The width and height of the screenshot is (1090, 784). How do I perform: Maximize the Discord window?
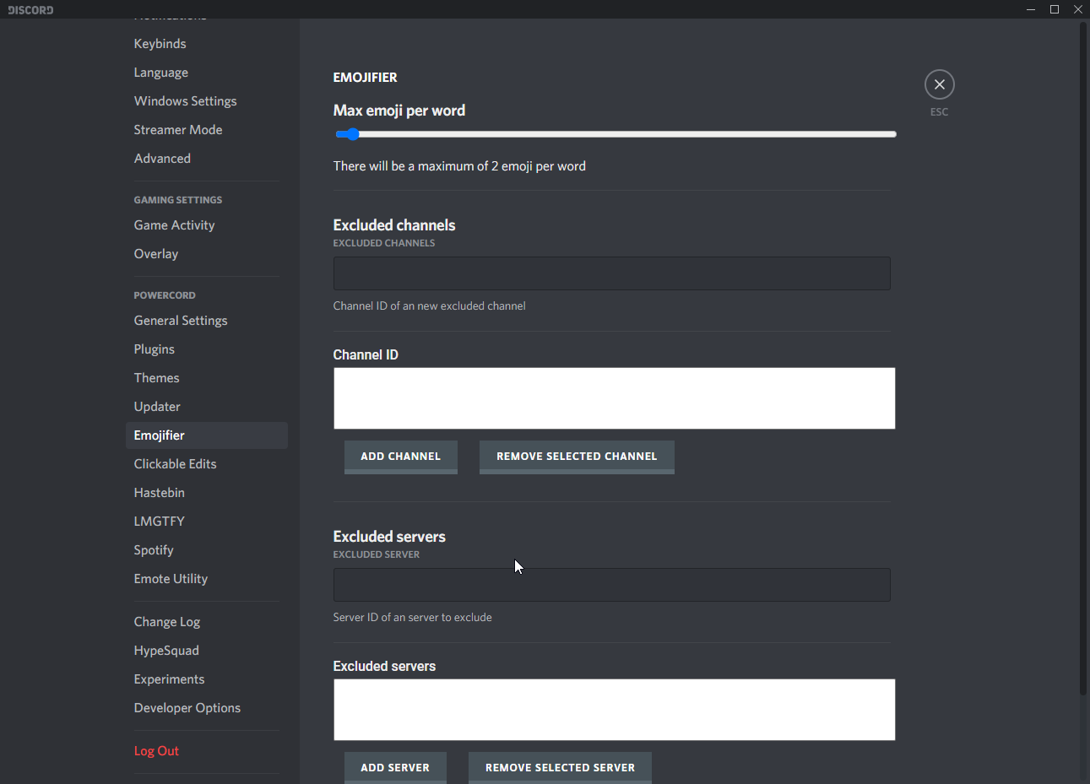coord(1055,9)
